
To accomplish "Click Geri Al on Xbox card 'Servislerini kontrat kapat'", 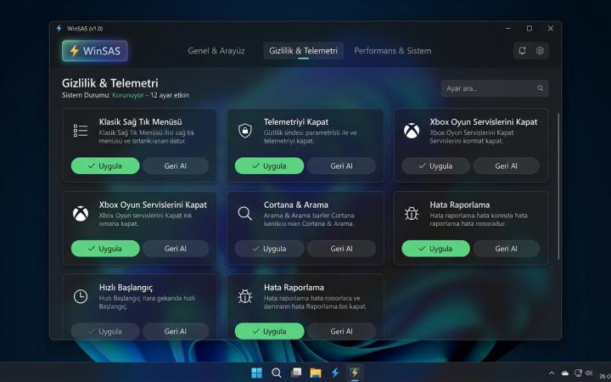I will click(506, 166).
